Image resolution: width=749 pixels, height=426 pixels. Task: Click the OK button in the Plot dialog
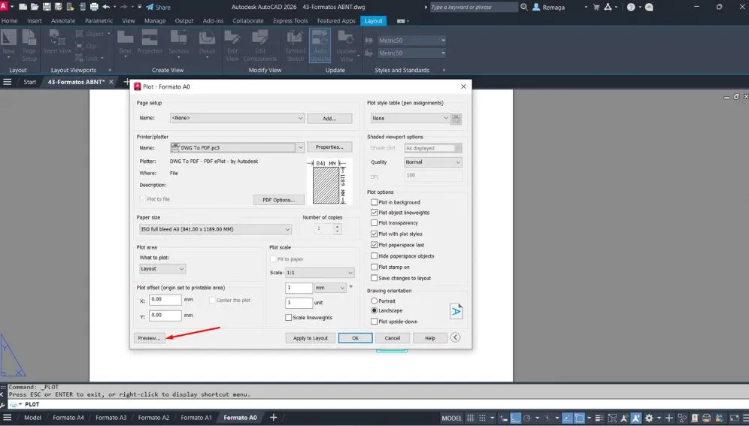tap(356, 338)
